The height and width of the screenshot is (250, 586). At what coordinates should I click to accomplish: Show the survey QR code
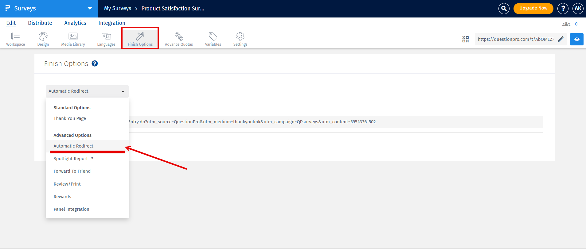(466, 39)
